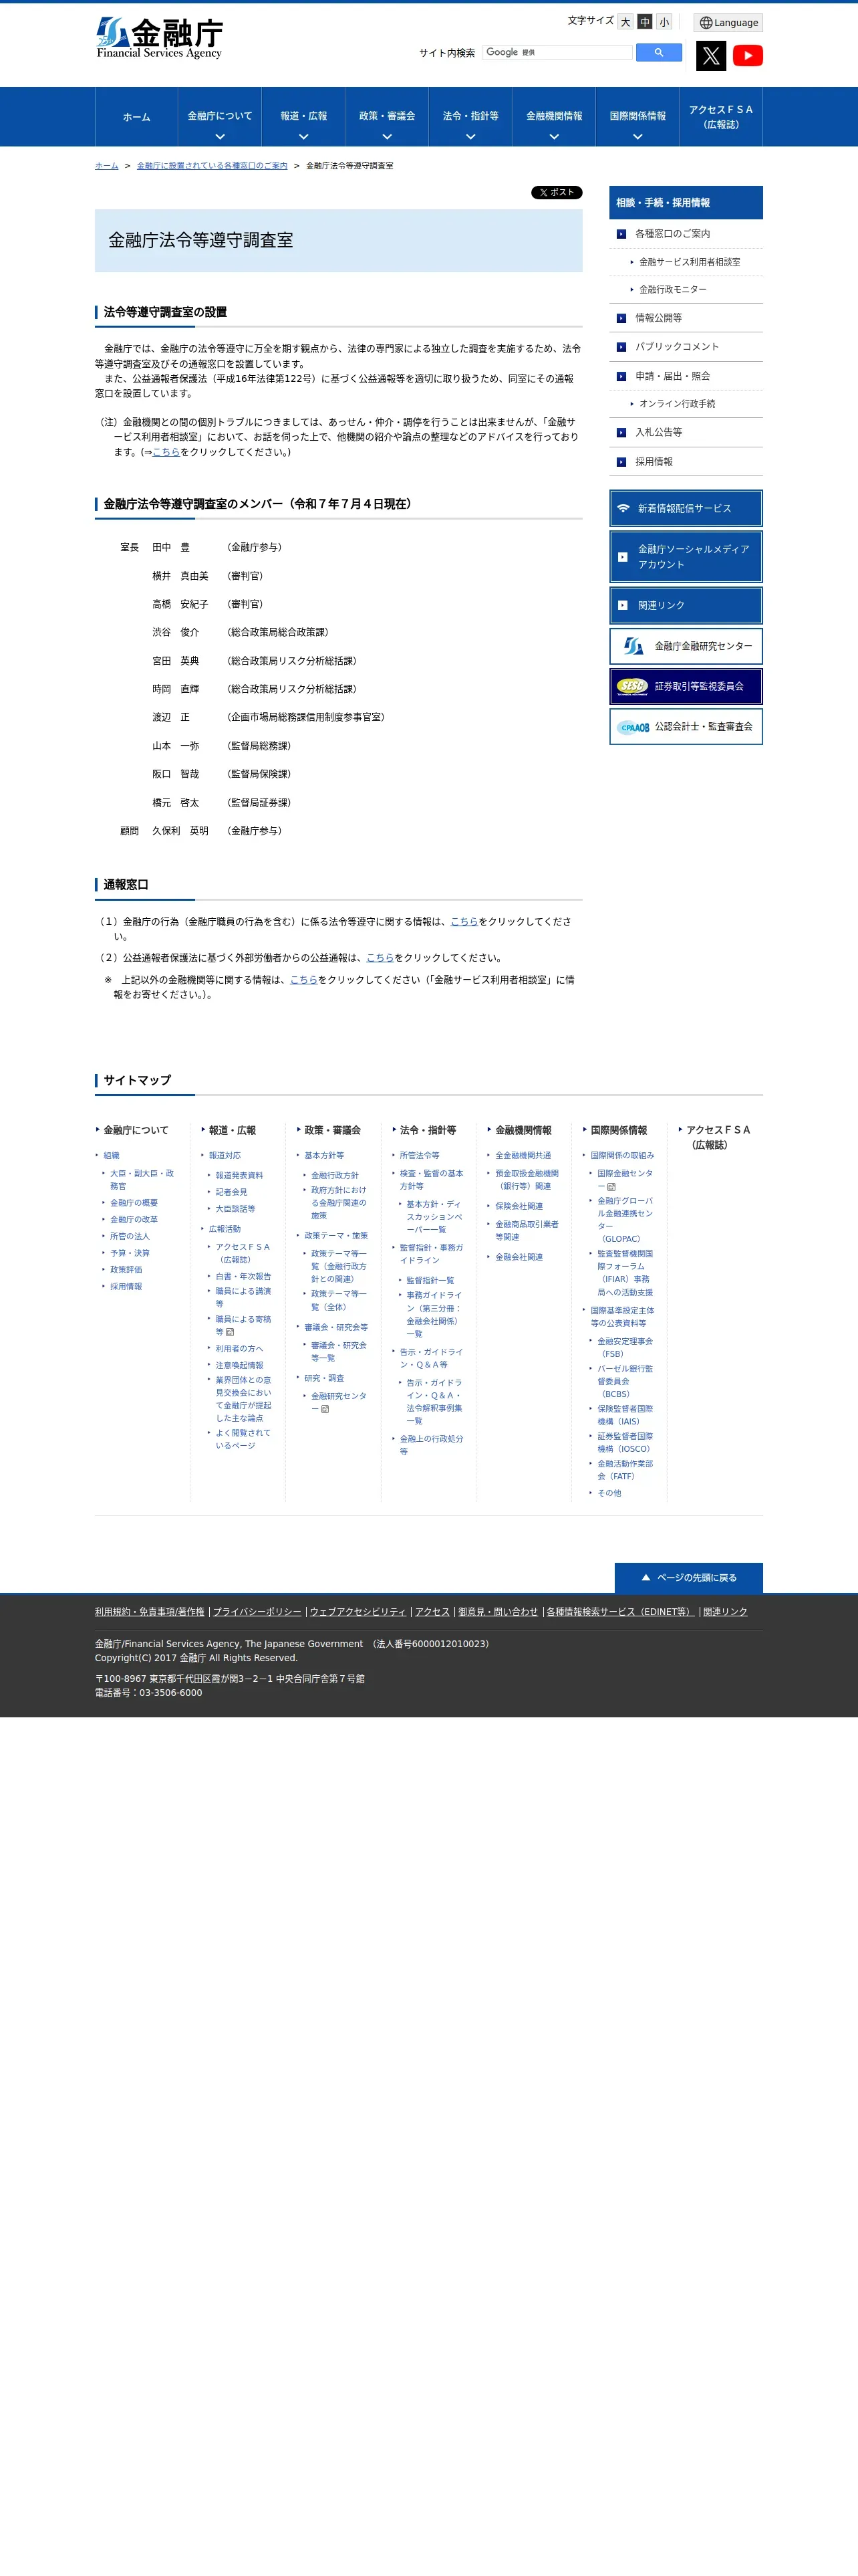Open プライバシーポリシー footer link
This screenshot has height=2576, width=858.
[257, 1611]
